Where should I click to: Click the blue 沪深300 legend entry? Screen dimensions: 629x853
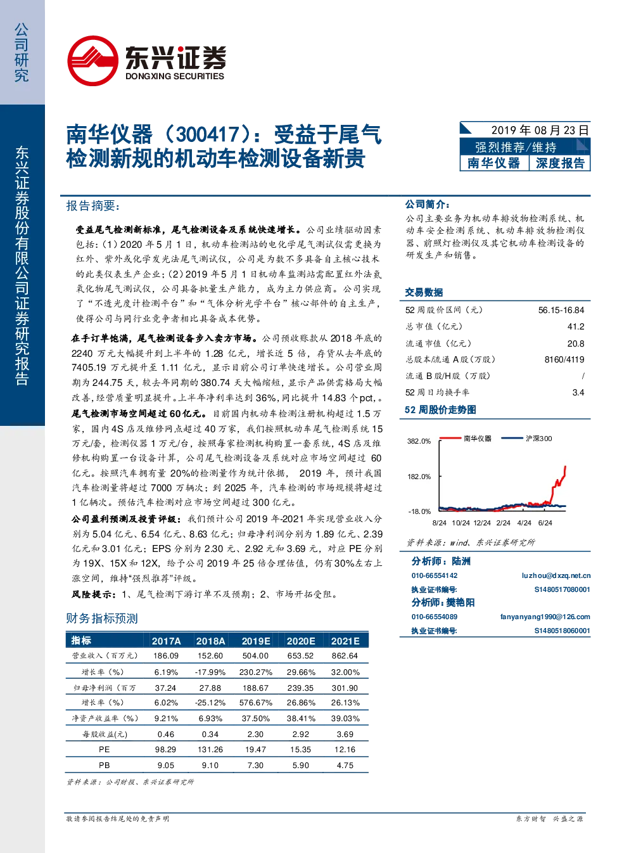[527, 438]
